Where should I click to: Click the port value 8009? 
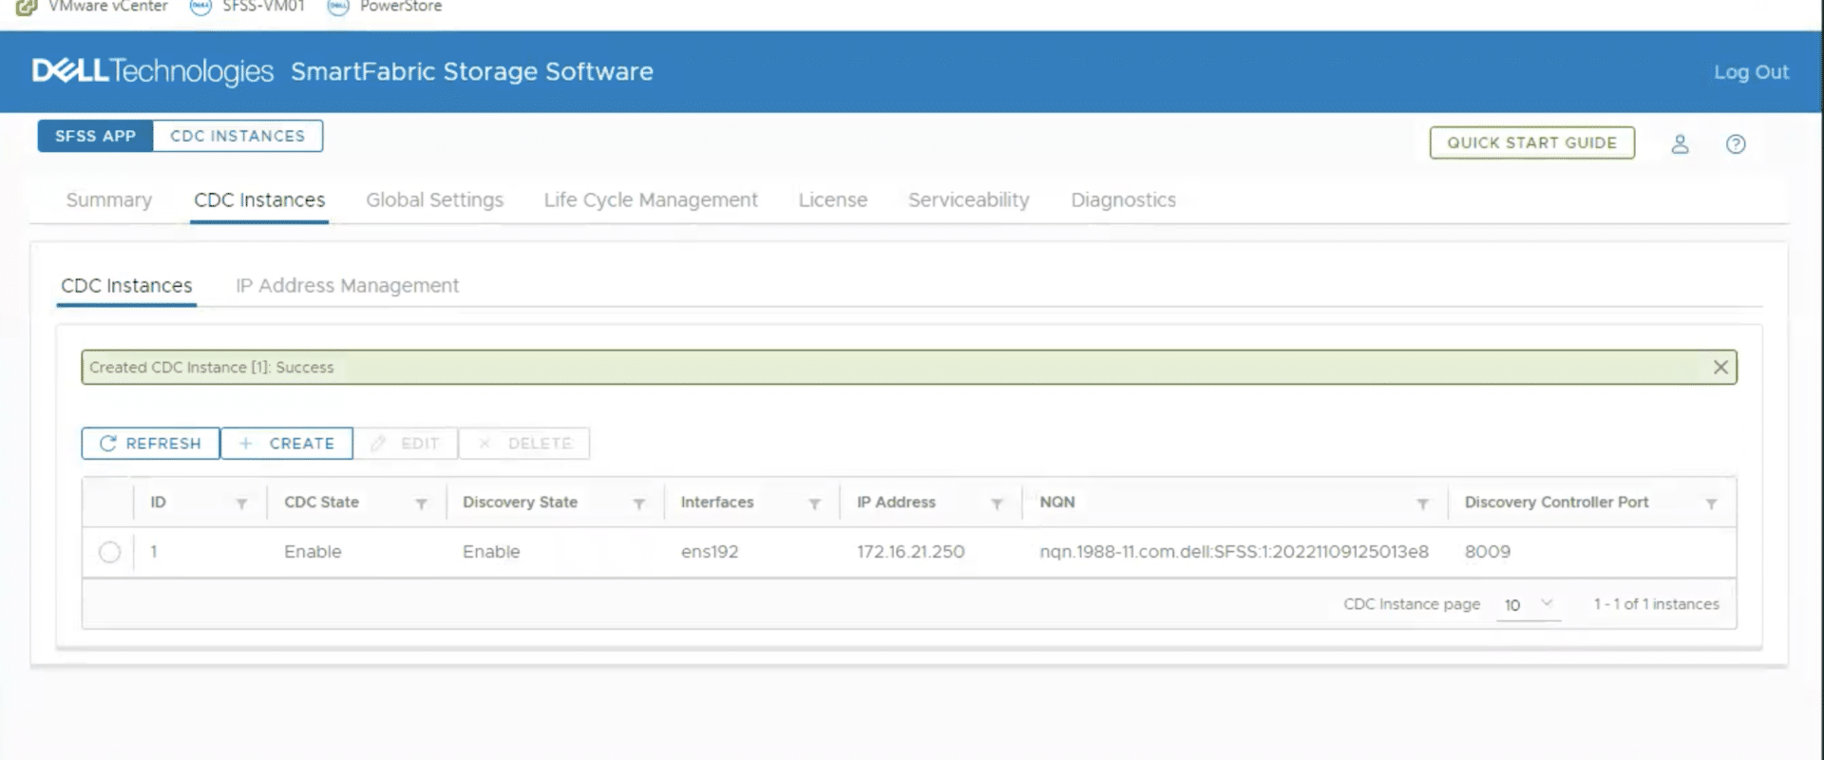click(x=1487, y=552)
